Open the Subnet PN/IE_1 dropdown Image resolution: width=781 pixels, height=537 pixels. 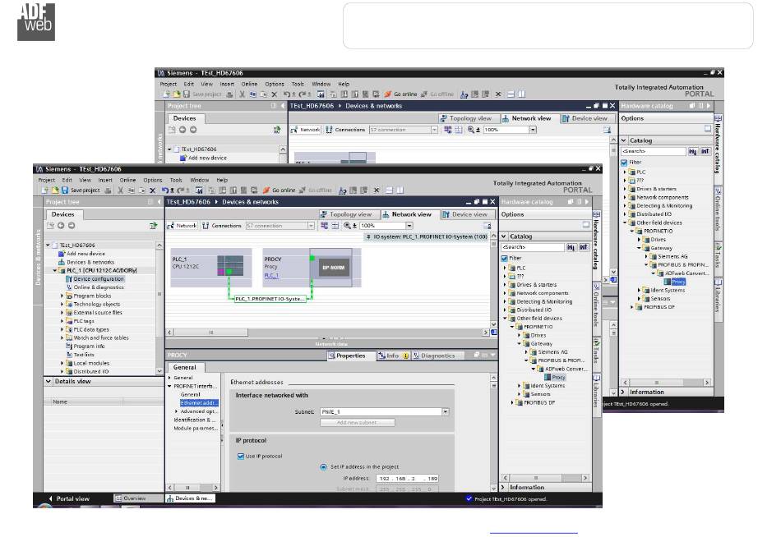pos(446,411)
